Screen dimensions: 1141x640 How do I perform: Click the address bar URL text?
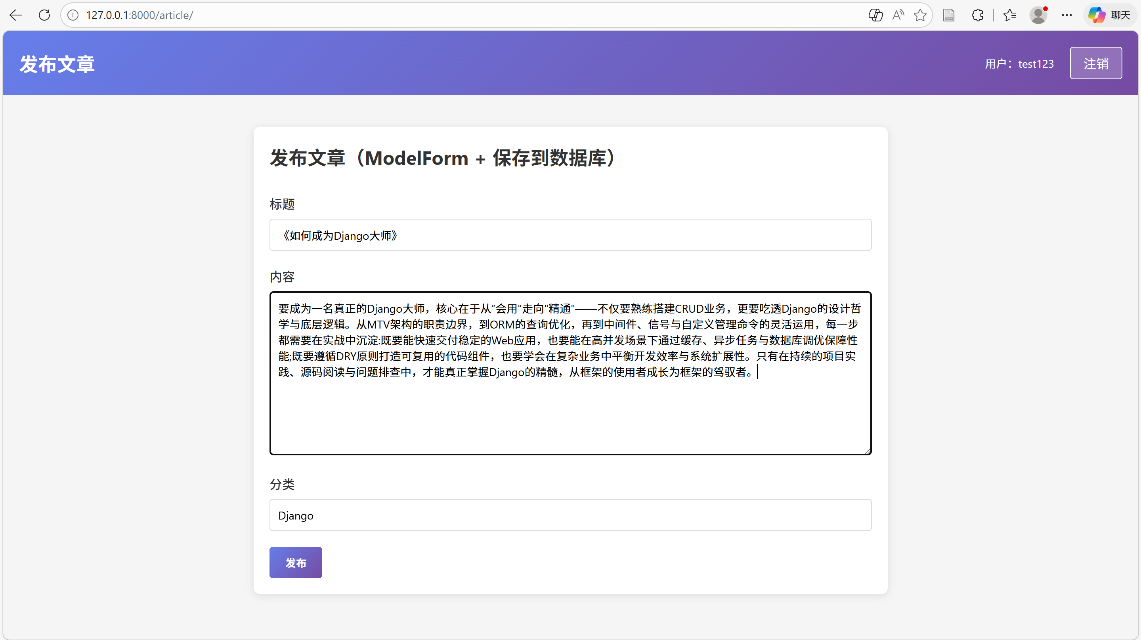139,15
